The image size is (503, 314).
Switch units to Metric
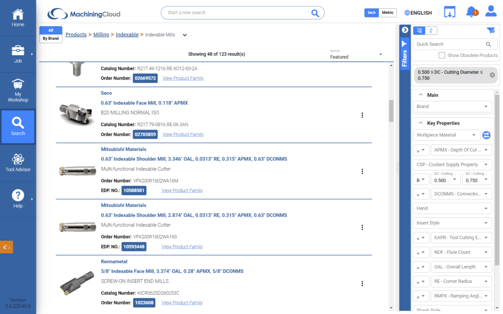(388, 13)
